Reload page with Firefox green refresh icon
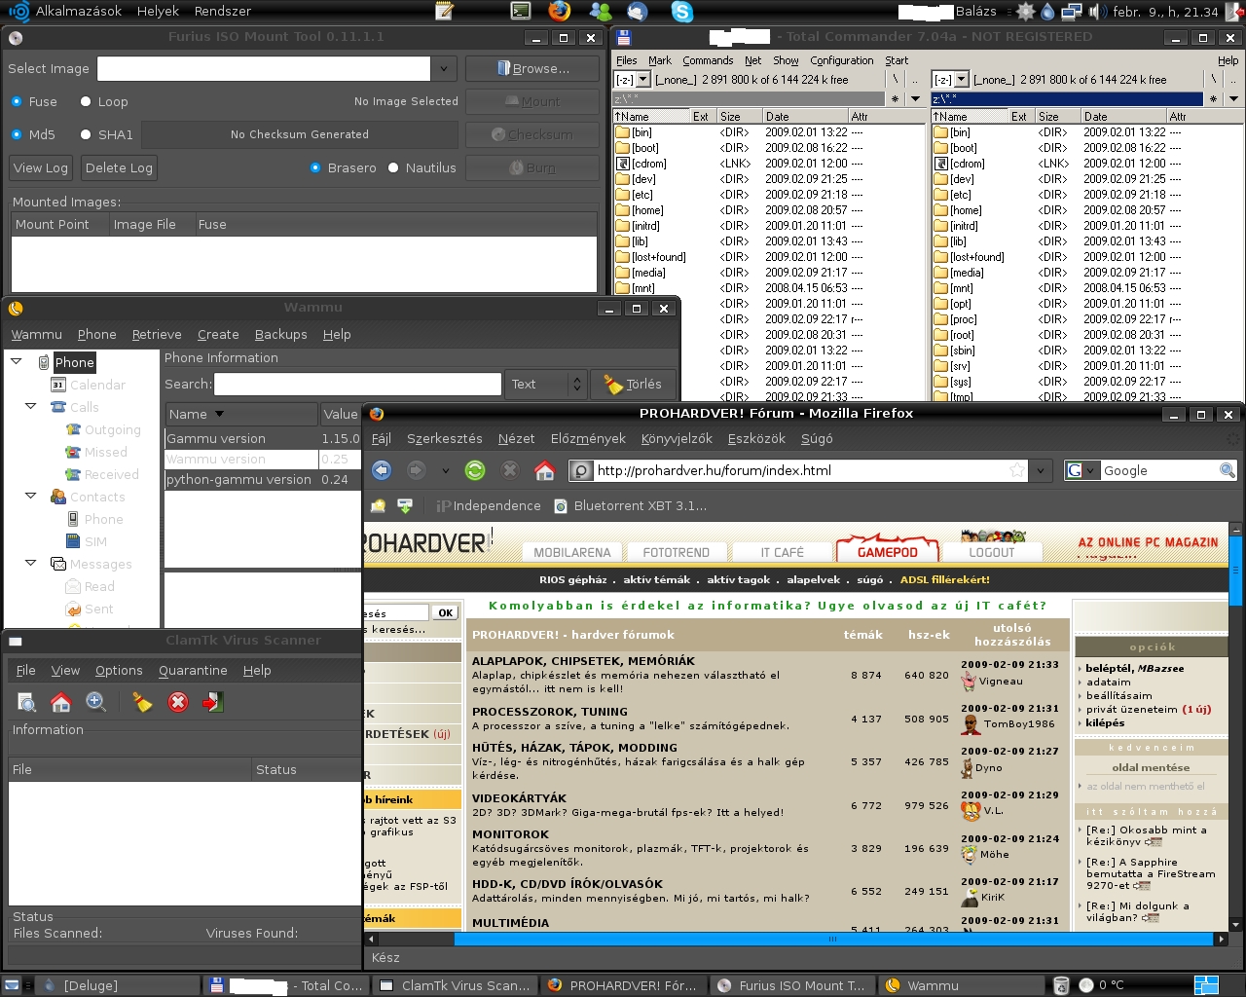1246x997 pixels. [475, 470]
